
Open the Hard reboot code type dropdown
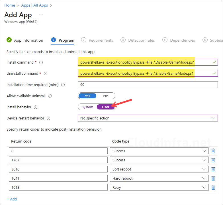pos(159,178)
